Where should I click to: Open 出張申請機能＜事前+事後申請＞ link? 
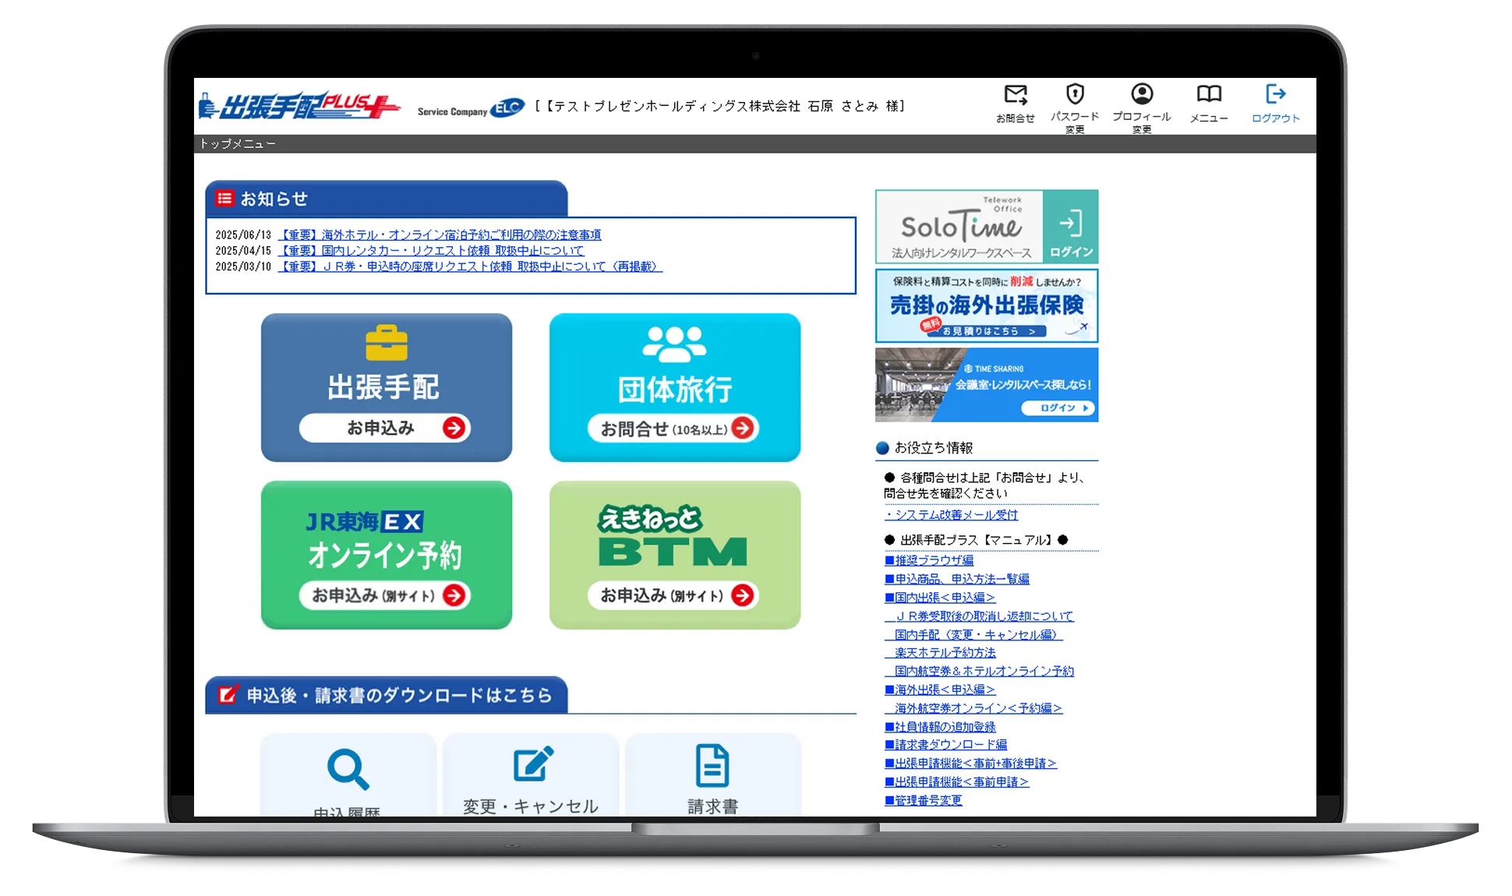(971, 764)
